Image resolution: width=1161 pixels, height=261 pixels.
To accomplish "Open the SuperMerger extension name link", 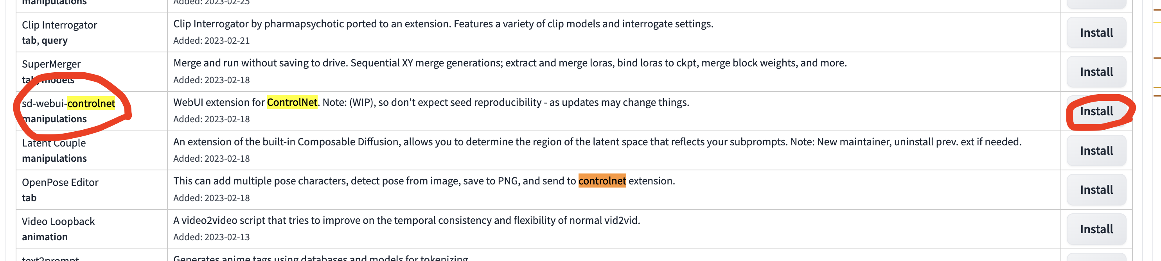I will point(51,64).
